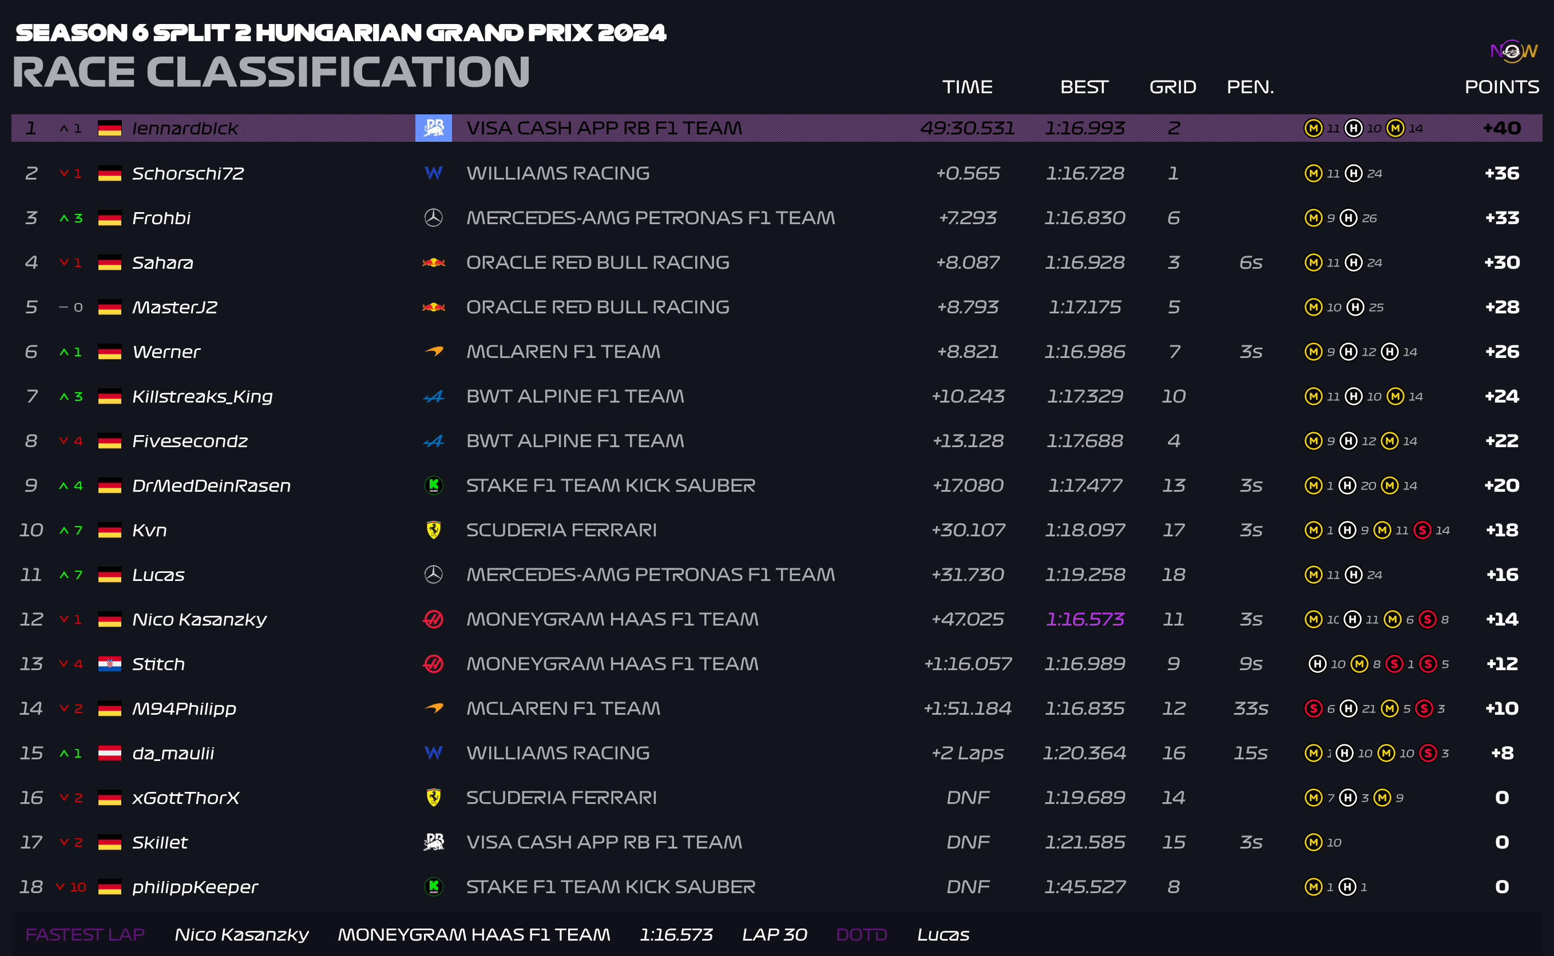Click the Williams logo in da_maulii's row
This screenshot has height=956, width=1554.
click(434, 752)
